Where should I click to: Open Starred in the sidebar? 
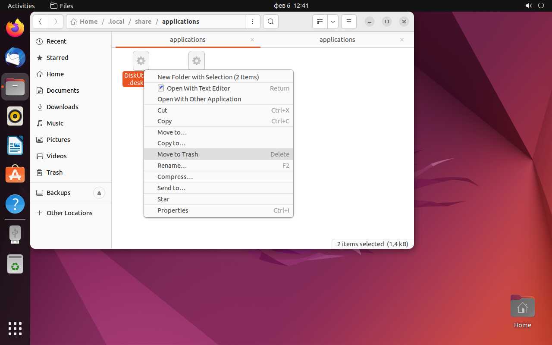(x=71, y=58)
